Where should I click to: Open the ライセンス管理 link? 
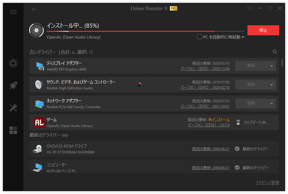click(x=267, y=183)
